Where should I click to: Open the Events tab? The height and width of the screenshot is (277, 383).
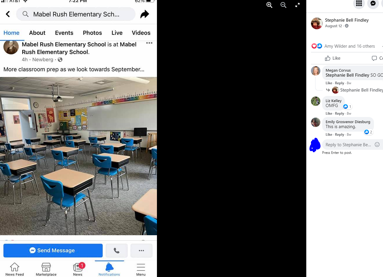pos(64,33)
